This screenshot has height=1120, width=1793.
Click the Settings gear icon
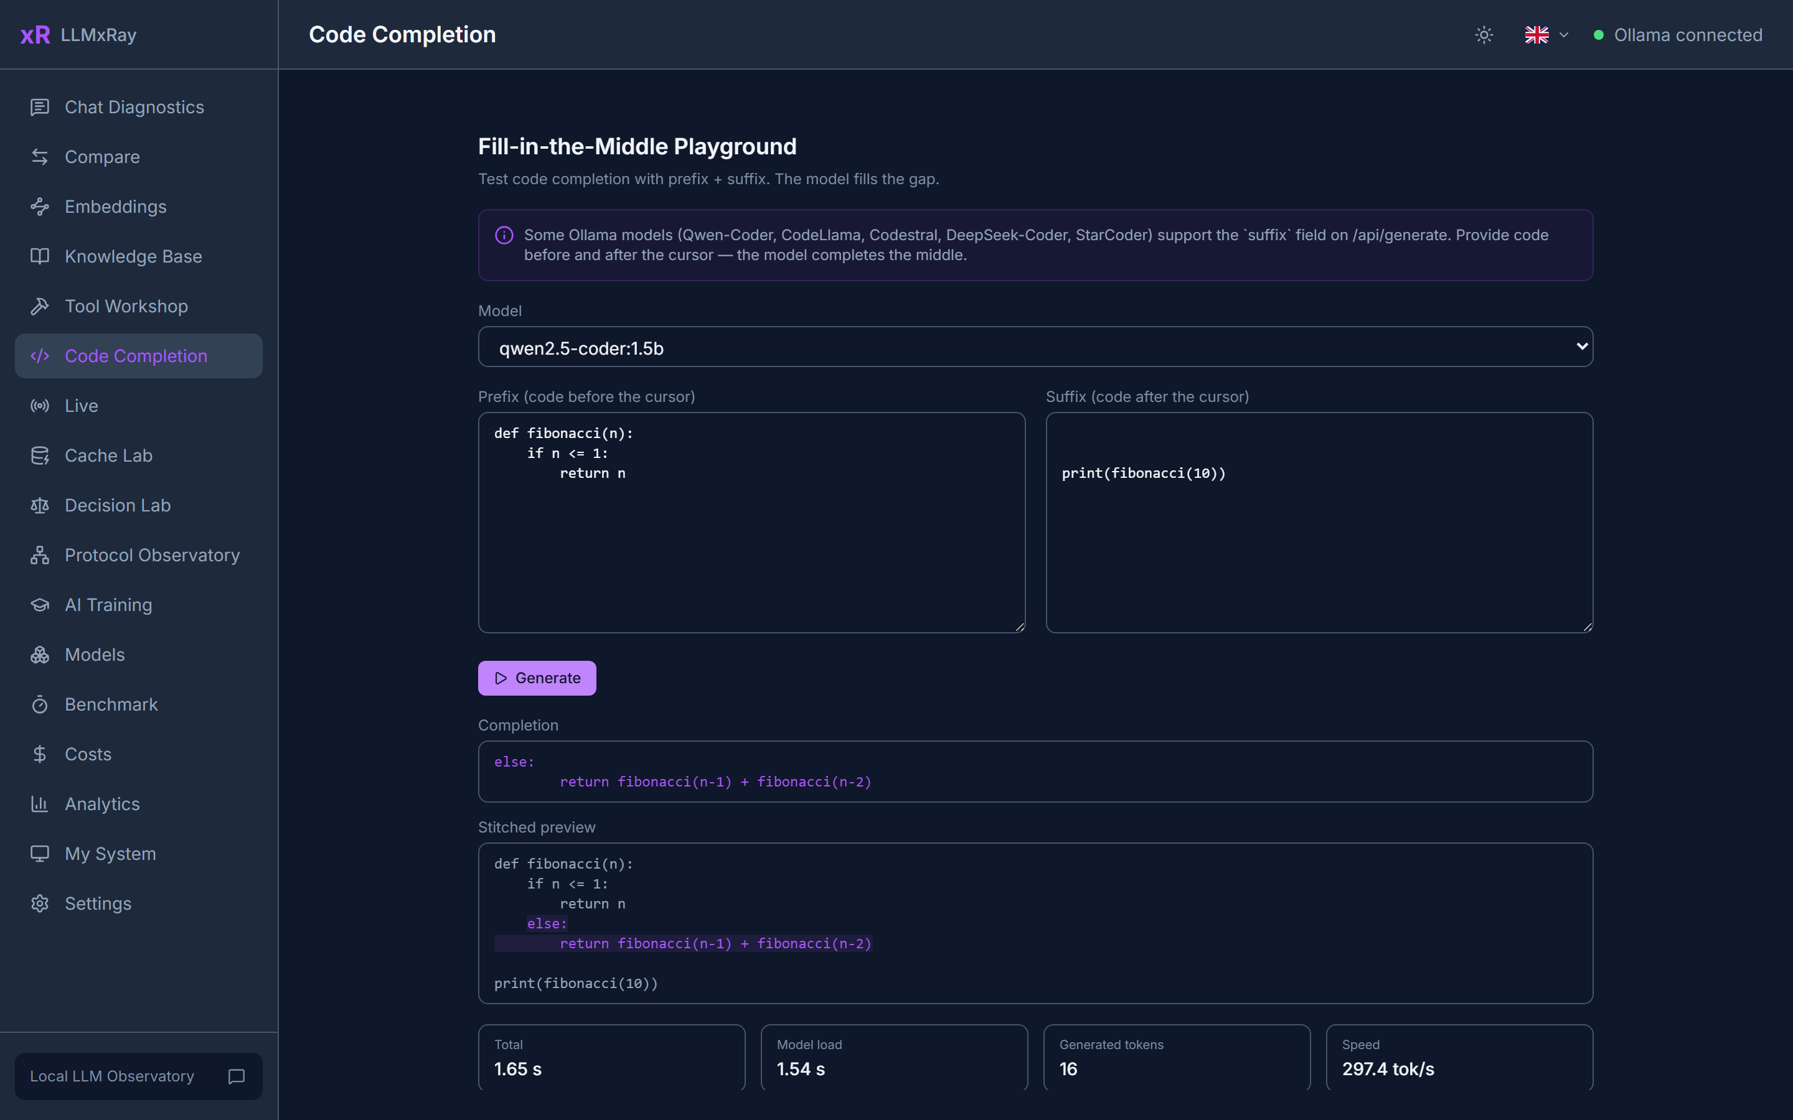[x=40, y=903]
